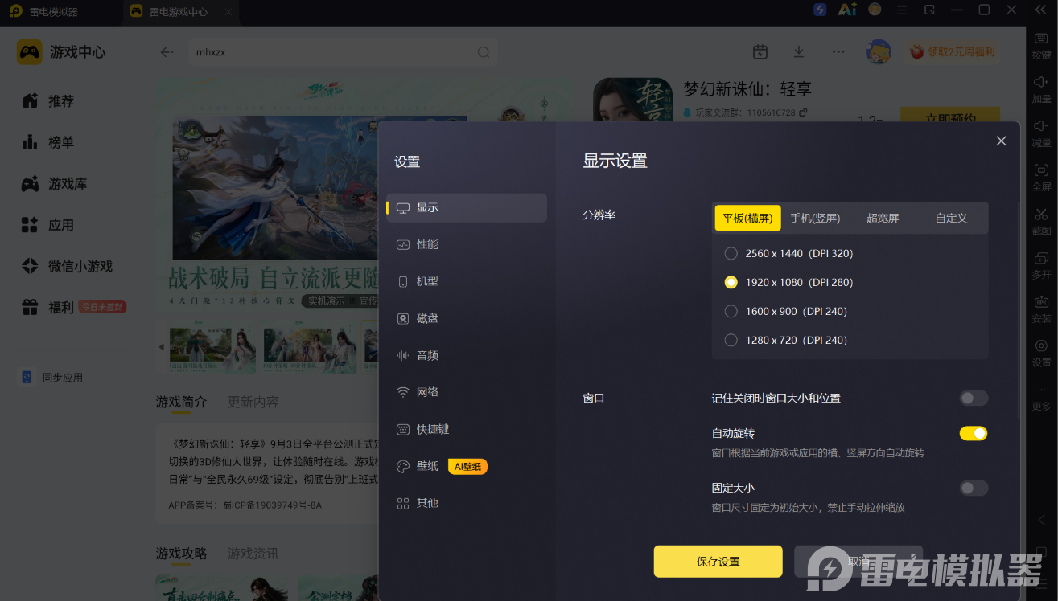Open 榜单 in the sidebar
This screenshot has width=1058, height=601.
point(48,142)
